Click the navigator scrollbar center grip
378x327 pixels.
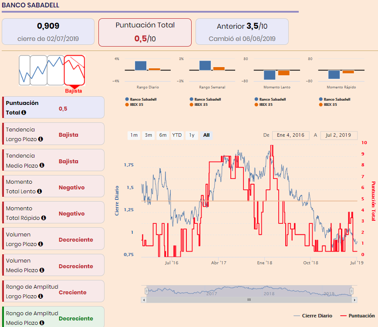click(x=249, y=300)
